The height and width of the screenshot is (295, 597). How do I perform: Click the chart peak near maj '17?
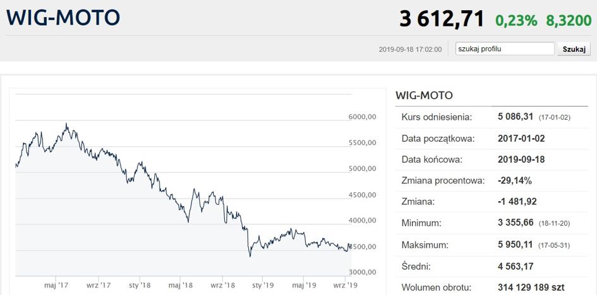coord(66,124)
